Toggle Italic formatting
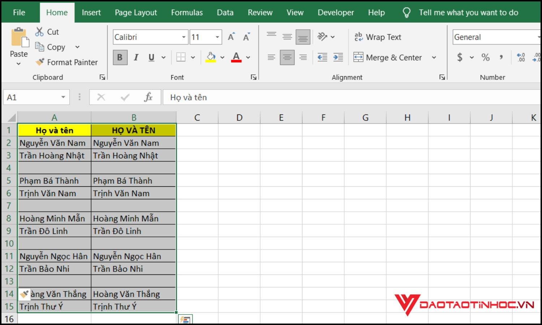Viewport: 542px width, 325px height. [x=136, y=57]
